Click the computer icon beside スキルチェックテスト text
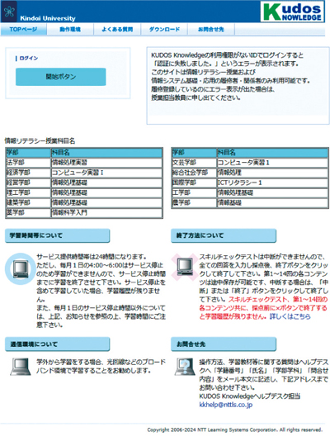The height and width of the screenshot is (446, 330). click(x=185, y=267)
